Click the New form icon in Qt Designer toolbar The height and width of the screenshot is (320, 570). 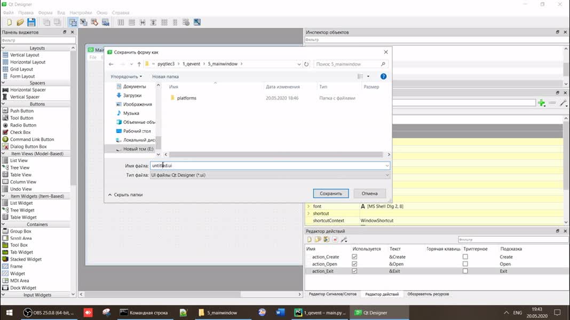click(10, 22)
